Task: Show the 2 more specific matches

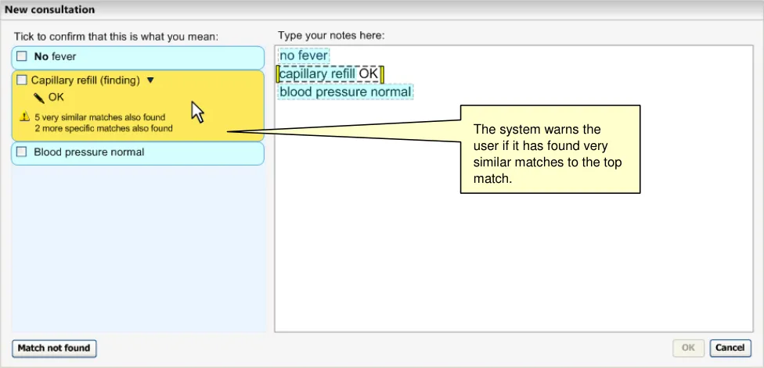Action: click(x=103, y=128)
